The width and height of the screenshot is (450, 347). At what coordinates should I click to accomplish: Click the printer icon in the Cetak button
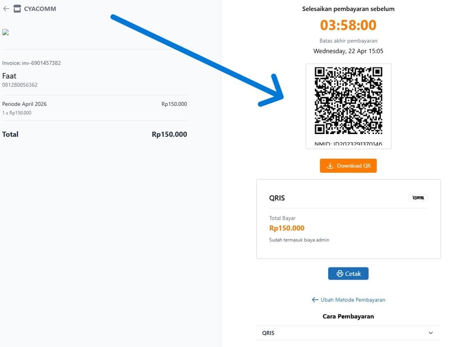(x=339, y=274)
